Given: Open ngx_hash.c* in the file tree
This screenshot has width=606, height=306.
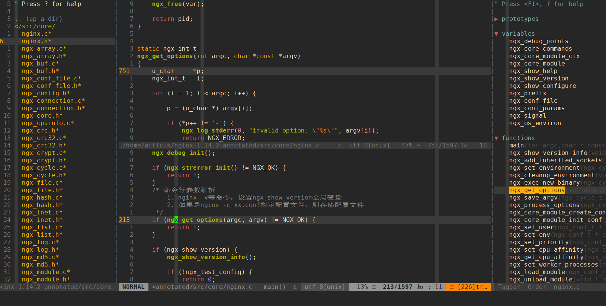Looking at the screenshot, I should click(42, 198).
